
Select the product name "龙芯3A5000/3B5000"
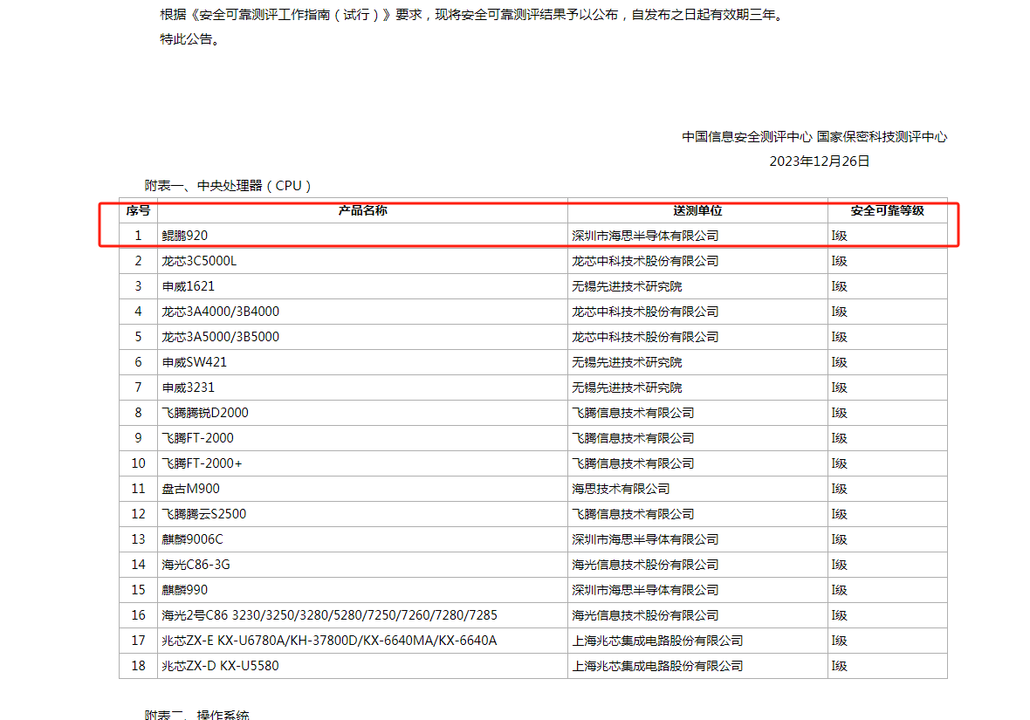click(221, 337)
